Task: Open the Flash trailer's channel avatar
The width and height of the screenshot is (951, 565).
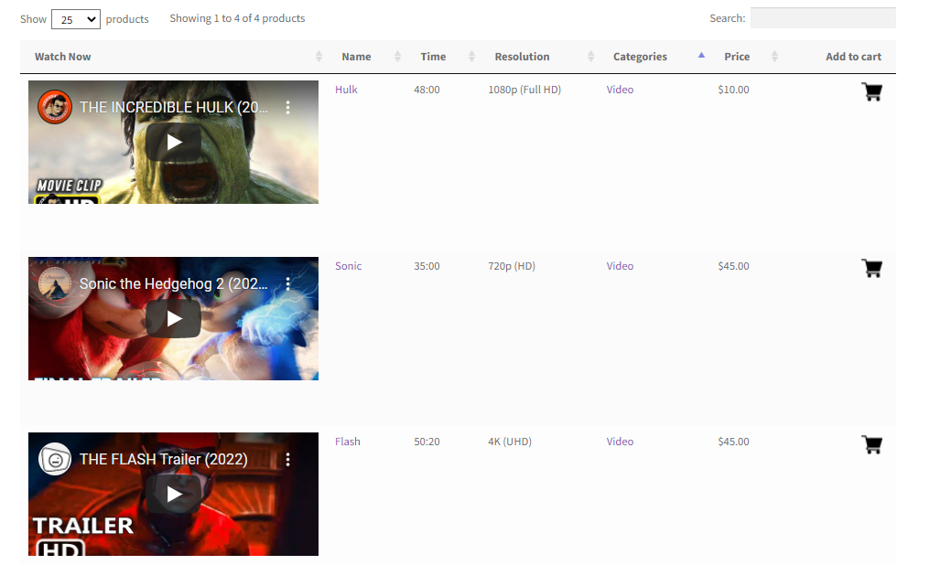Action: coord(55,460)
